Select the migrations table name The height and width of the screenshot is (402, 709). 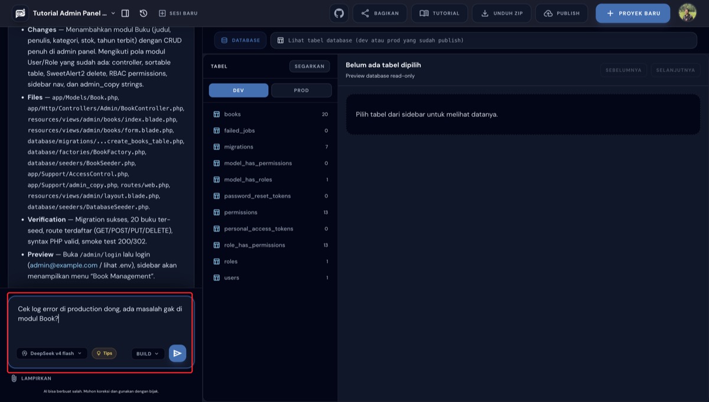(x=239, y=147)
